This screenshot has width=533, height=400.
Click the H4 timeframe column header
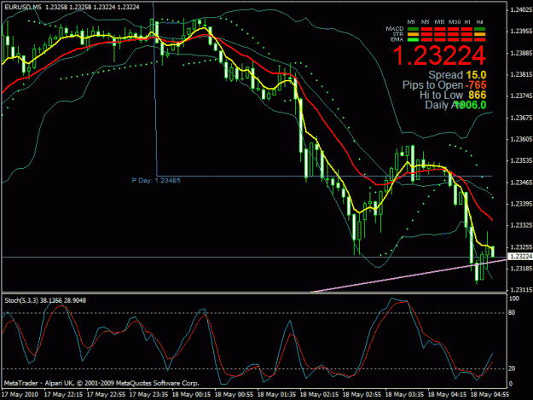pos(479,22)
